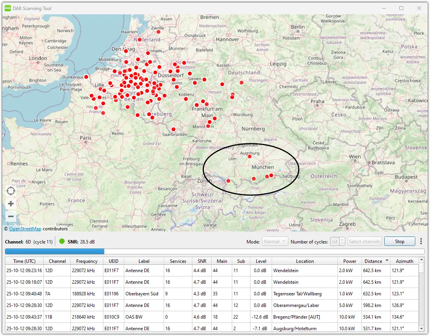Zoom in the map with plus icon

pyautogui.click(x=11, y=204)
